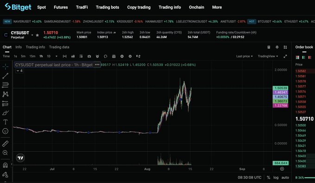Show only asks in order book
The image size is (315, 183).
[309, 58]
